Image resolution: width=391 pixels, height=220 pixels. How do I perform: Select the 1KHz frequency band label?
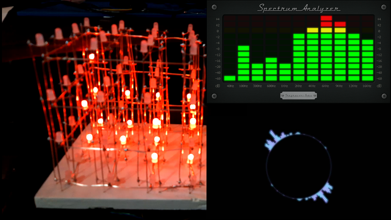coord(284,86)
